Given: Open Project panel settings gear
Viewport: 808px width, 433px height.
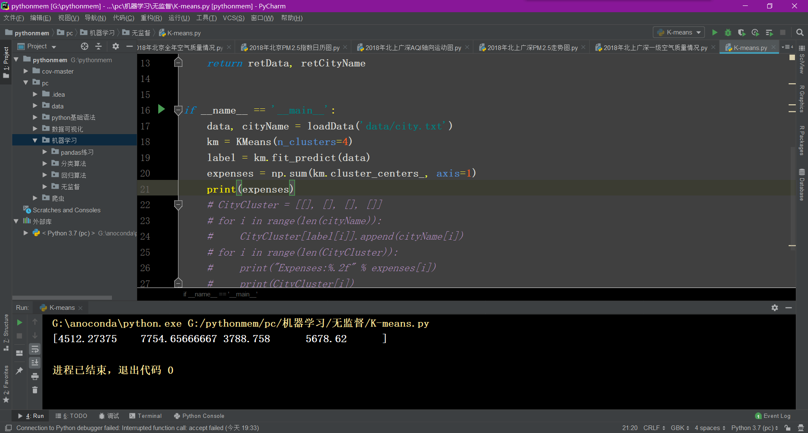Looking at the screenshot, I should (116, 46).
